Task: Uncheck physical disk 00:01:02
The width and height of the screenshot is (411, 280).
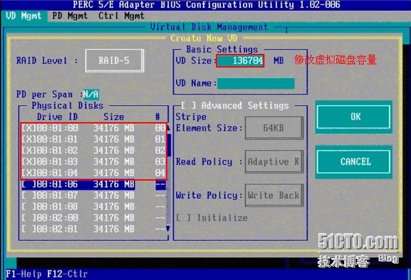Action: pyautogui.click(x=29, y=151)
